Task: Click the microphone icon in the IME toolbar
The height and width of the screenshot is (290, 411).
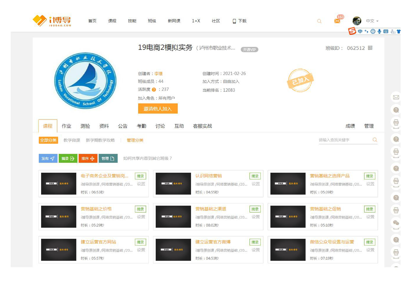Action: [x=379, y=31]
